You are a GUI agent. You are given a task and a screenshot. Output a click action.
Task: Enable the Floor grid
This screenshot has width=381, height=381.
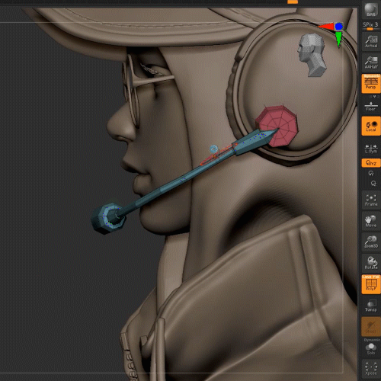(371, 106)
